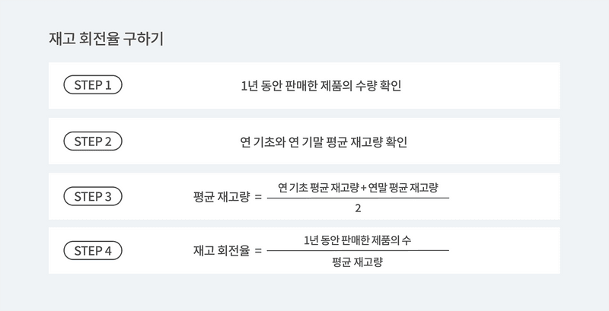This screenshot has width=609, height=311.
Task: Click the denominator '2' in STEP 3
Action: 358,208
